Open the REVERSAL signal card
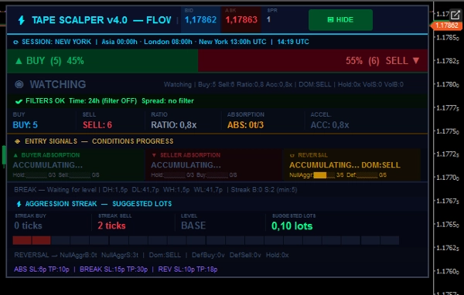 click(x=352, y=165)
